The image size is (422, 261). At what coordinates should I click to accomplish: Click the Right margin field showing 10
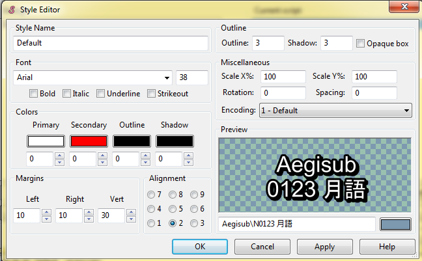point(69,215)
